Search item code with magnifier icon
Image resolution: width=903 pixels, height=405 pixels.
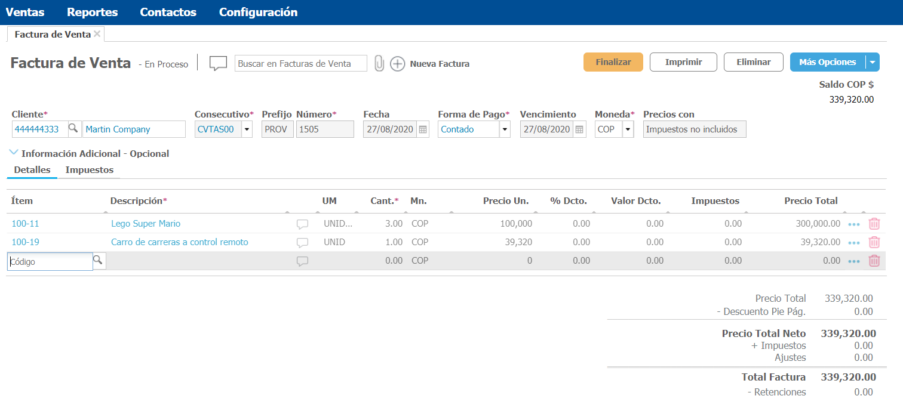pyautogui.click(x=99, y=260)
